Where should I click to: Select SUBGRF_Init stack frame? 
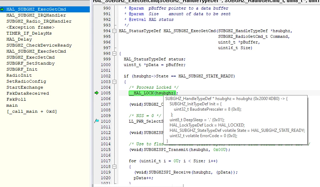click(x=22, y=69)
